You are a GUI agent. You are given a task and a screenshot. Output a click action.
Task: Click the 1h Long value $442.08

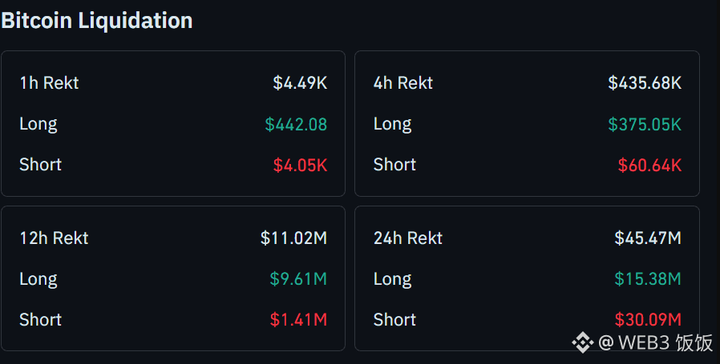296,124
